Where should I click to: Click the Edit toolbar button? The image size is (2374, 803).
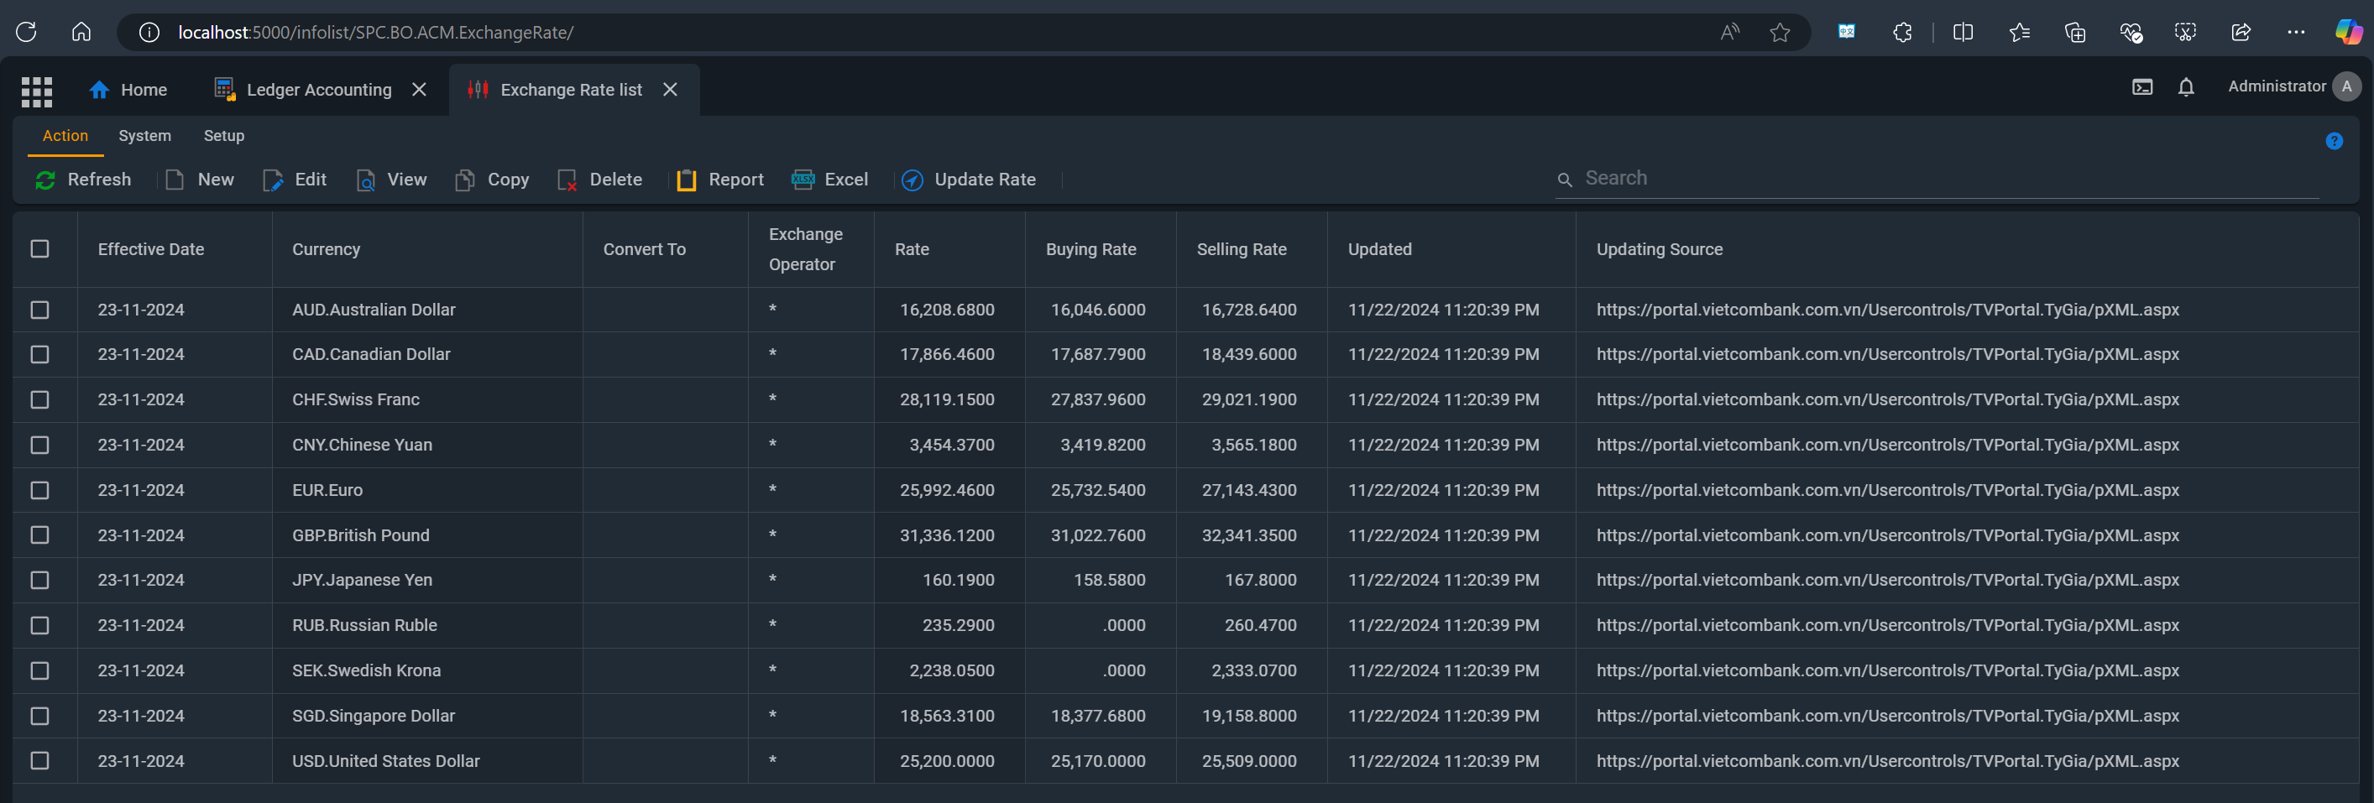294,180
